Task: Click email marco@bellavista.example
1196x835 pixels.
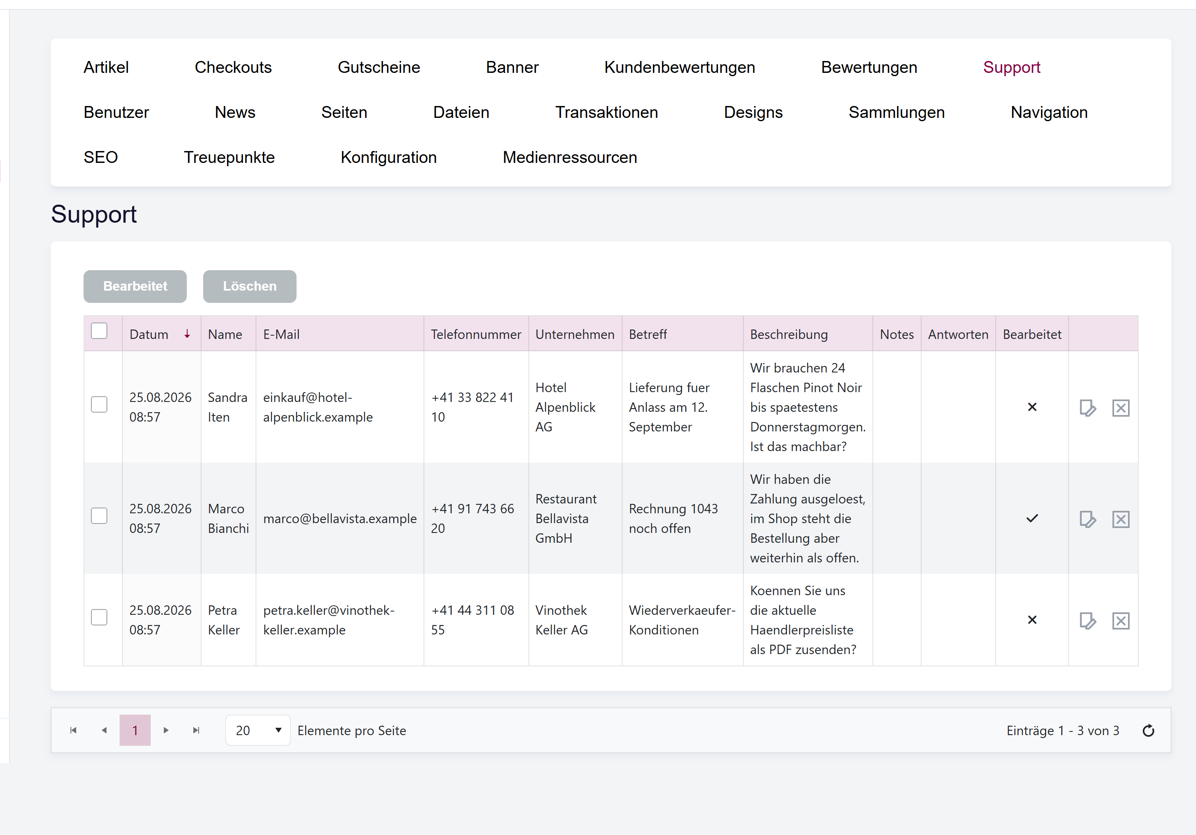Action: point(340,519)
